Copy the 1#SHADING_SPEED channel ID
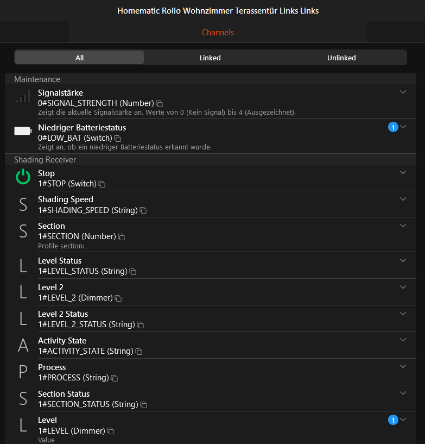The width and height of the screenshot is (425, 444). (x=143, y=210)
